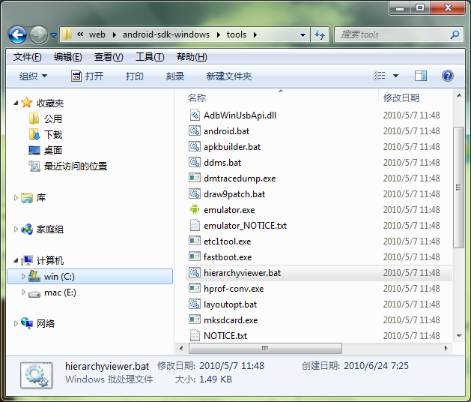Select emulator.exe Android robot icon

point(195,209)
